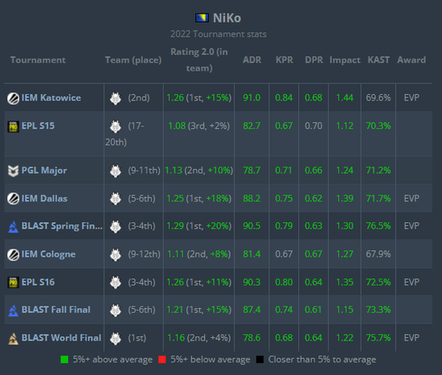The image size is (442, 375).
Task: Click the green 5%+ above average legend swatch
Action: 64,360
